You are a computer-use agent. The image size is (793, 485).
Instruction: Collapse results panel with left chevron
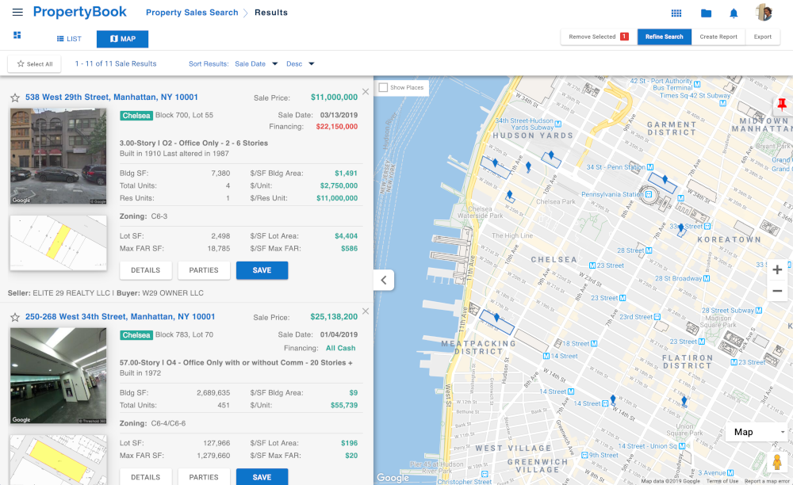(x=383, y=280)
